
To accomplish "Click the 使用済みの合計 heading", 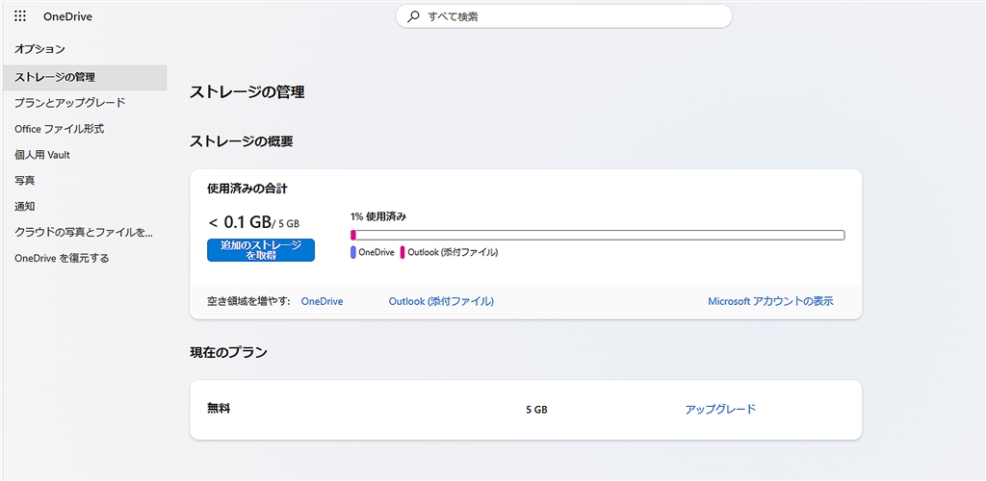I will [x=247, y=189].
